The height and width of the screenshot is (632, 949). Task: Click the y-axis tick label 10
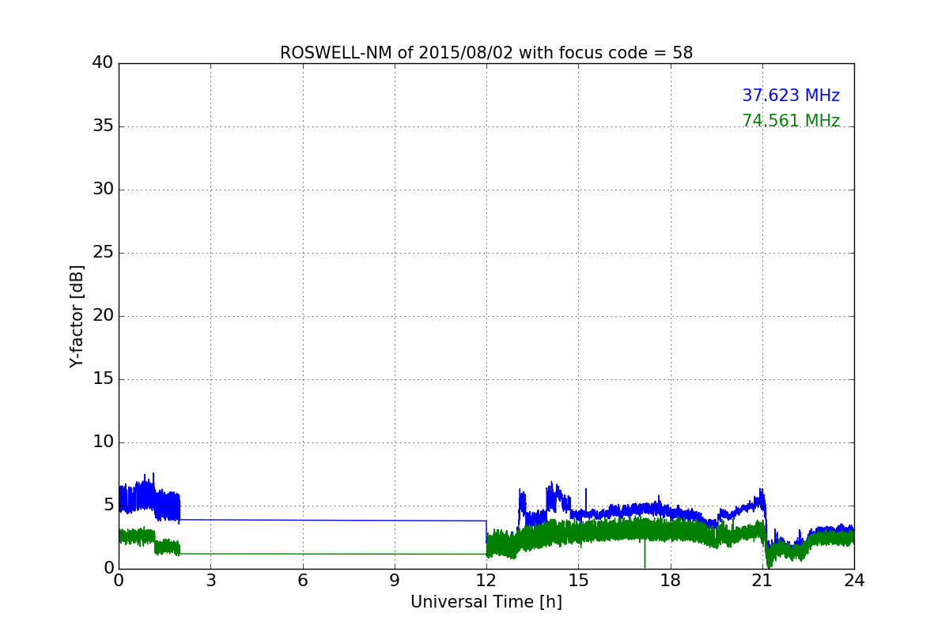tap(103, 442)
